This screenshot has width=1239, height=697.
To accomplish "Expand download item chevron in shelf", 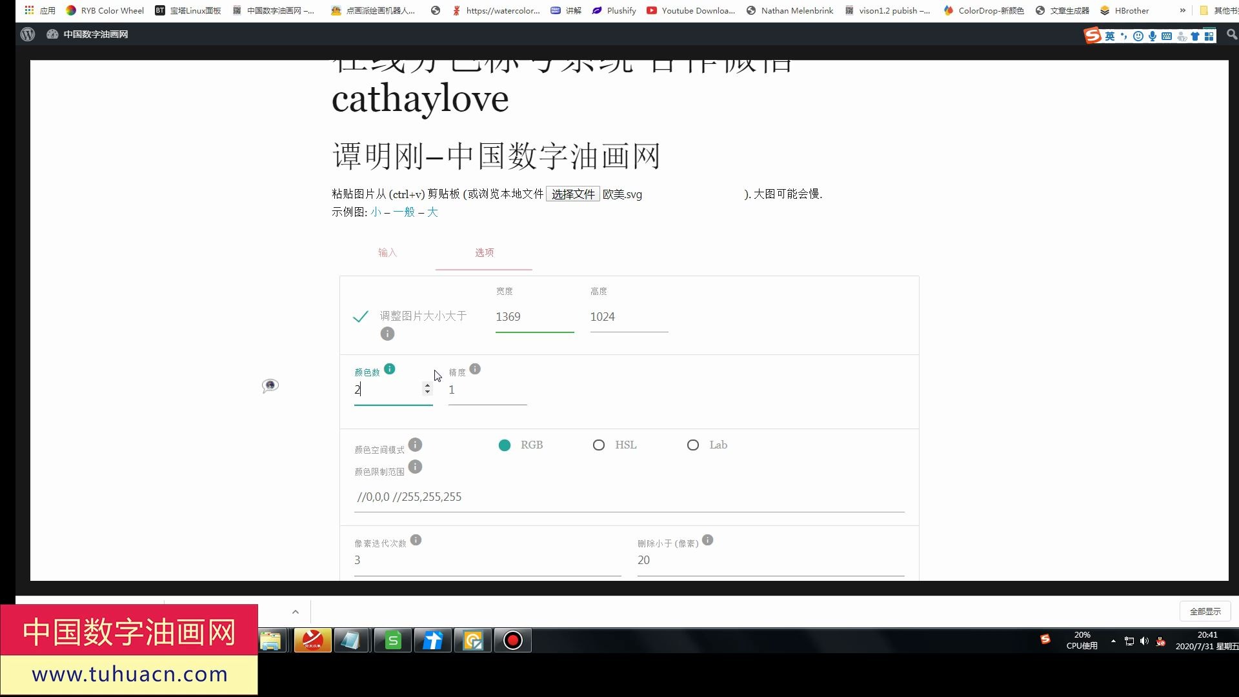I will click(x=296, y=612).
